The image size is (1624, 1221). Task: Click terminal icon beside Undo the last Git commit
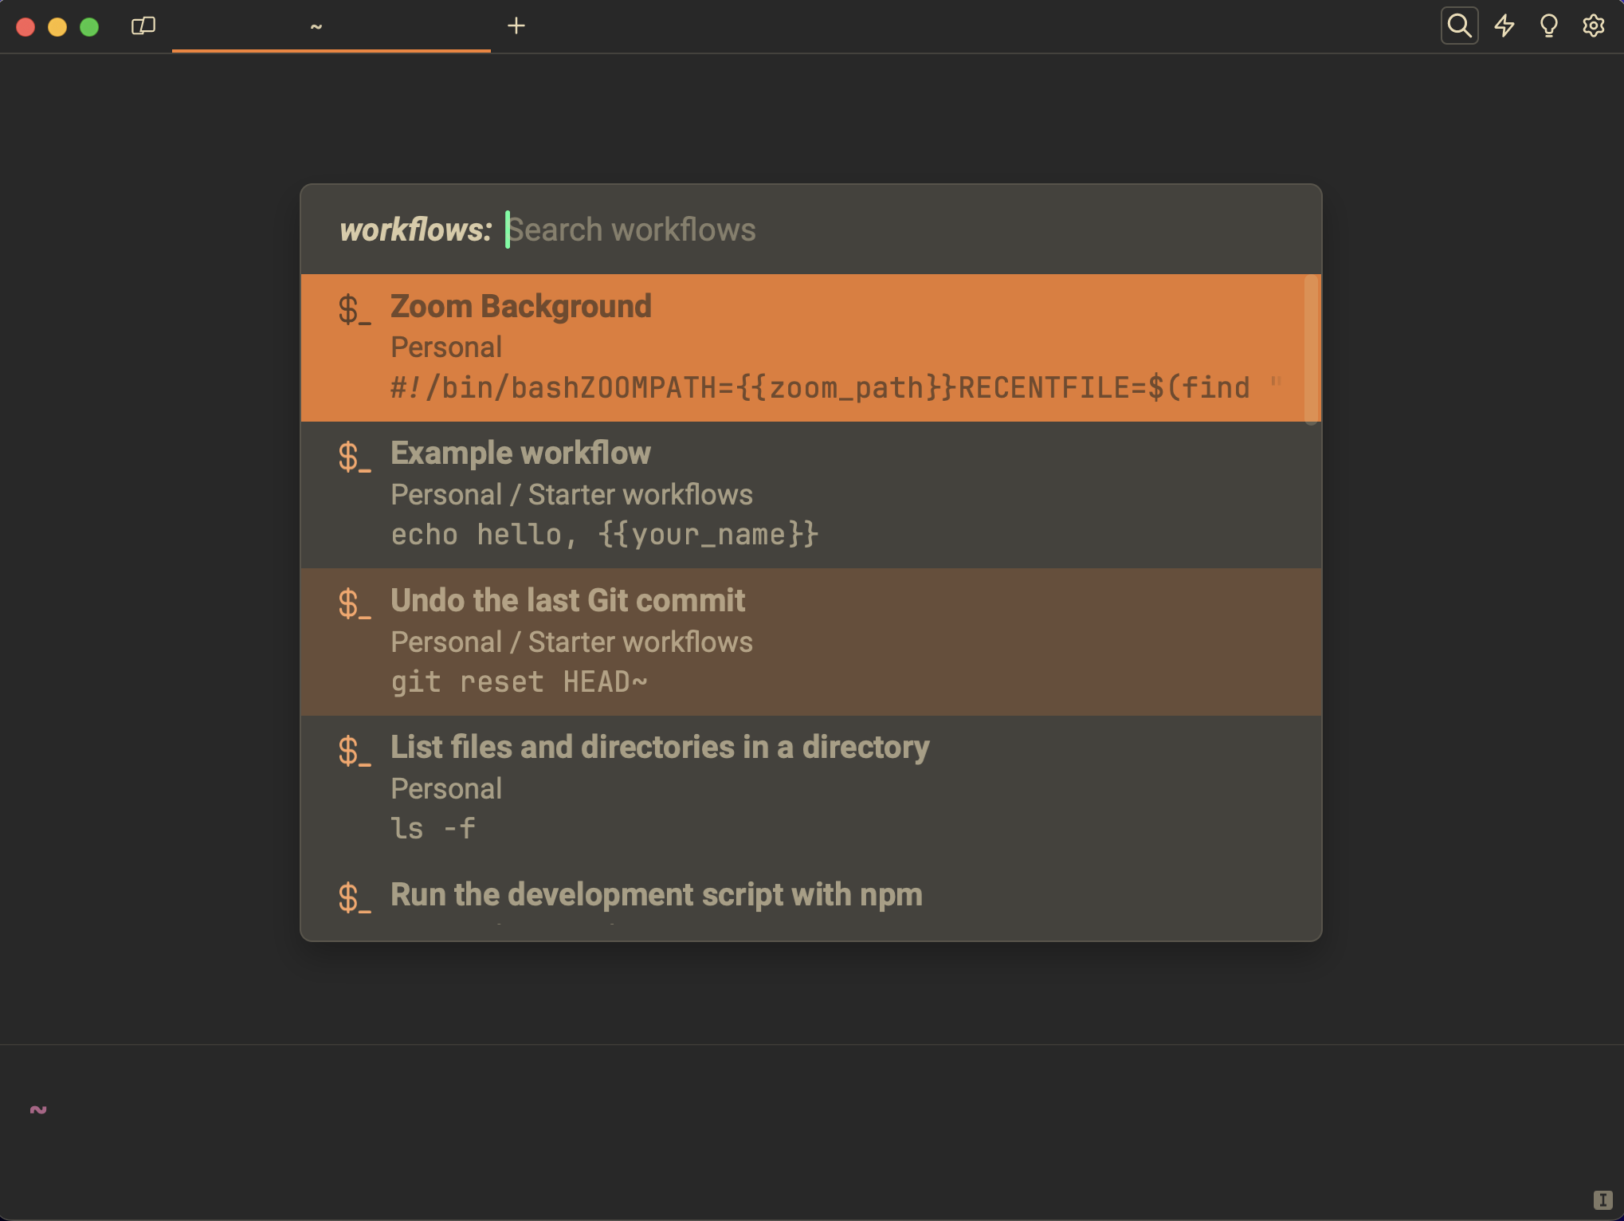pyautogui.click(x=354, y=604)
